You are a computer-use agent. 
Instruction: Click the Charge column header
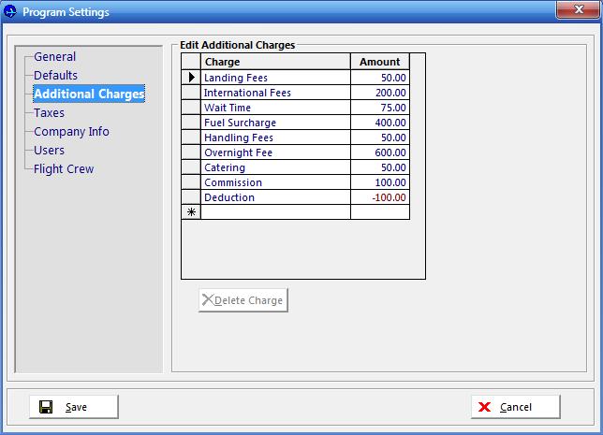coord(275,62)
